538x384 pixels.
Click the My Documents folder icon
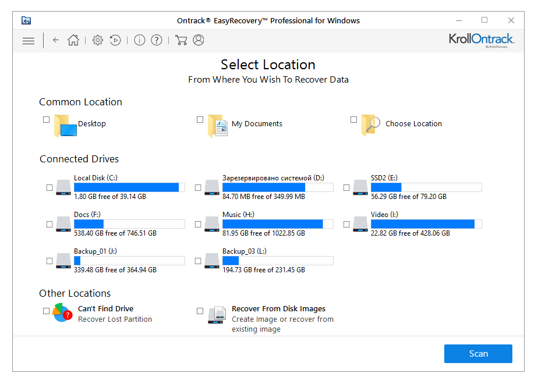pyautogui.click(x=218, y=126)
